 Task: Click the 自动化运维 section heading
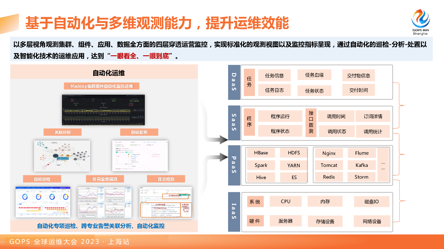(108, 73)
